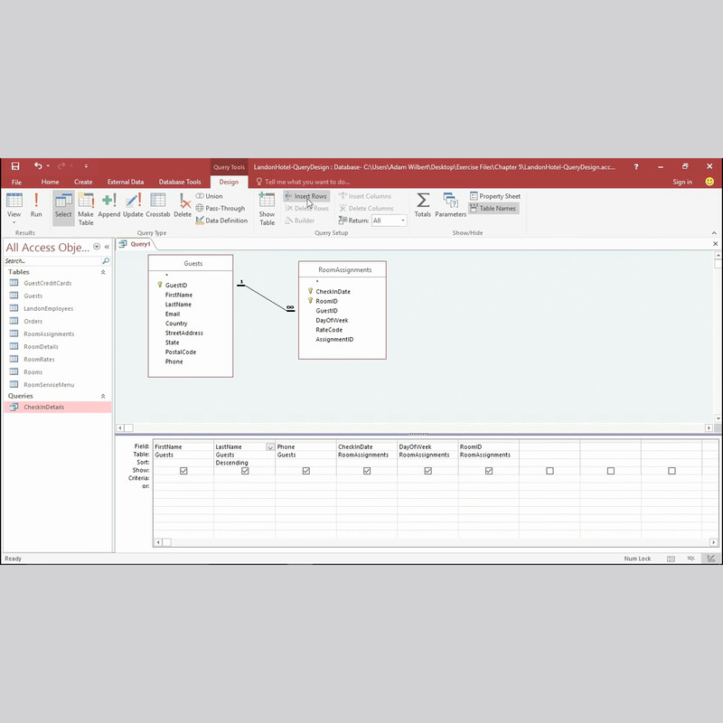Uncheck Show box for DayOfWeek column
The height and width of the screenshot is (723, 723).
(x=427, y=471)
